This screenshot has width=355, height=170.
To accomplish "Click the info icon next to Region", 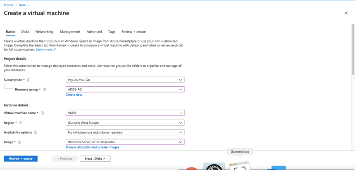I will (x=21, y=123).
